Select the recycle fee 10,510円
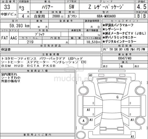 [93, 42]
